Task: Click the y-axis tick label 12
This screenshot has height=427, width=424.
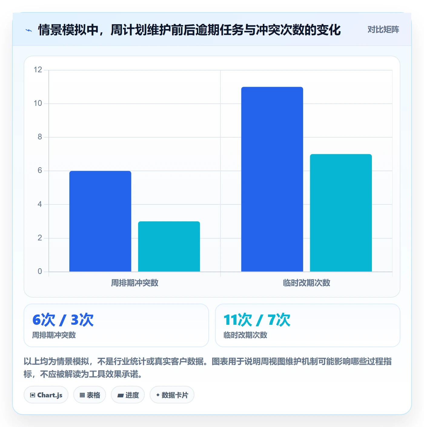Action: pyautogui.click(x=38, y=70)
